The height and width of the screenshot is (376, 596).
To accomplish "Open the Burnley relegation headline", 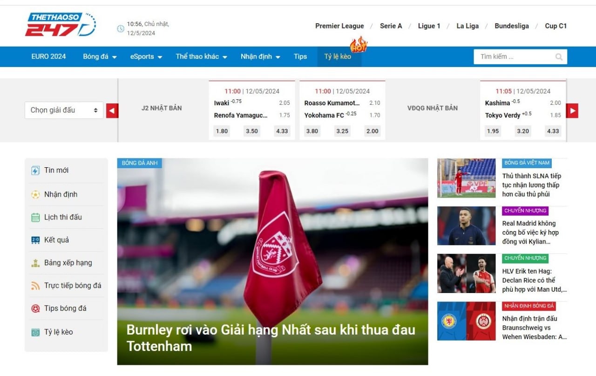I will point(271,338).
